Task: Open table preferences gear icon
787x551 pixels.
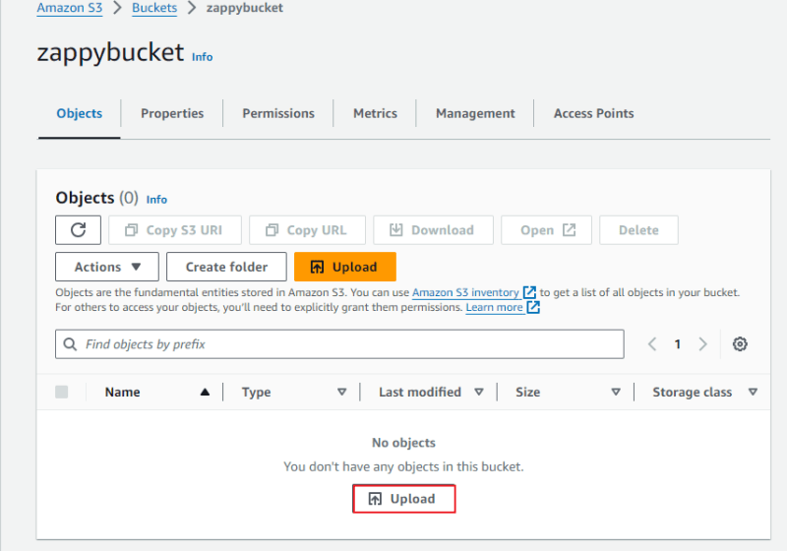Action: click(x=740, y=344)
